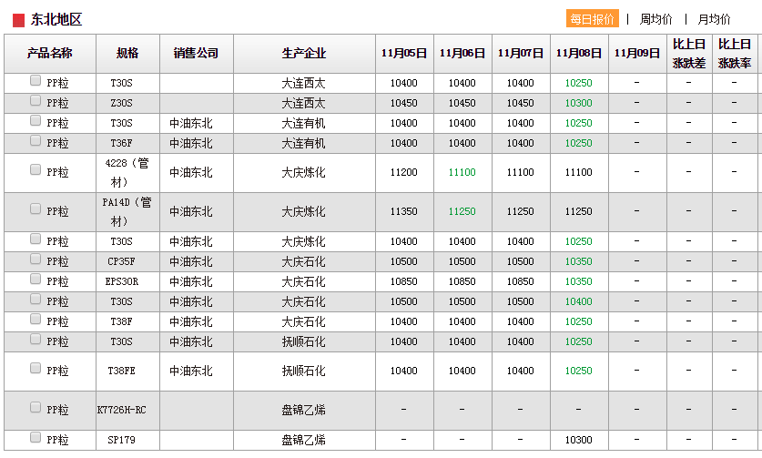Click the 销售公司 column header

(x=197, y=54)
